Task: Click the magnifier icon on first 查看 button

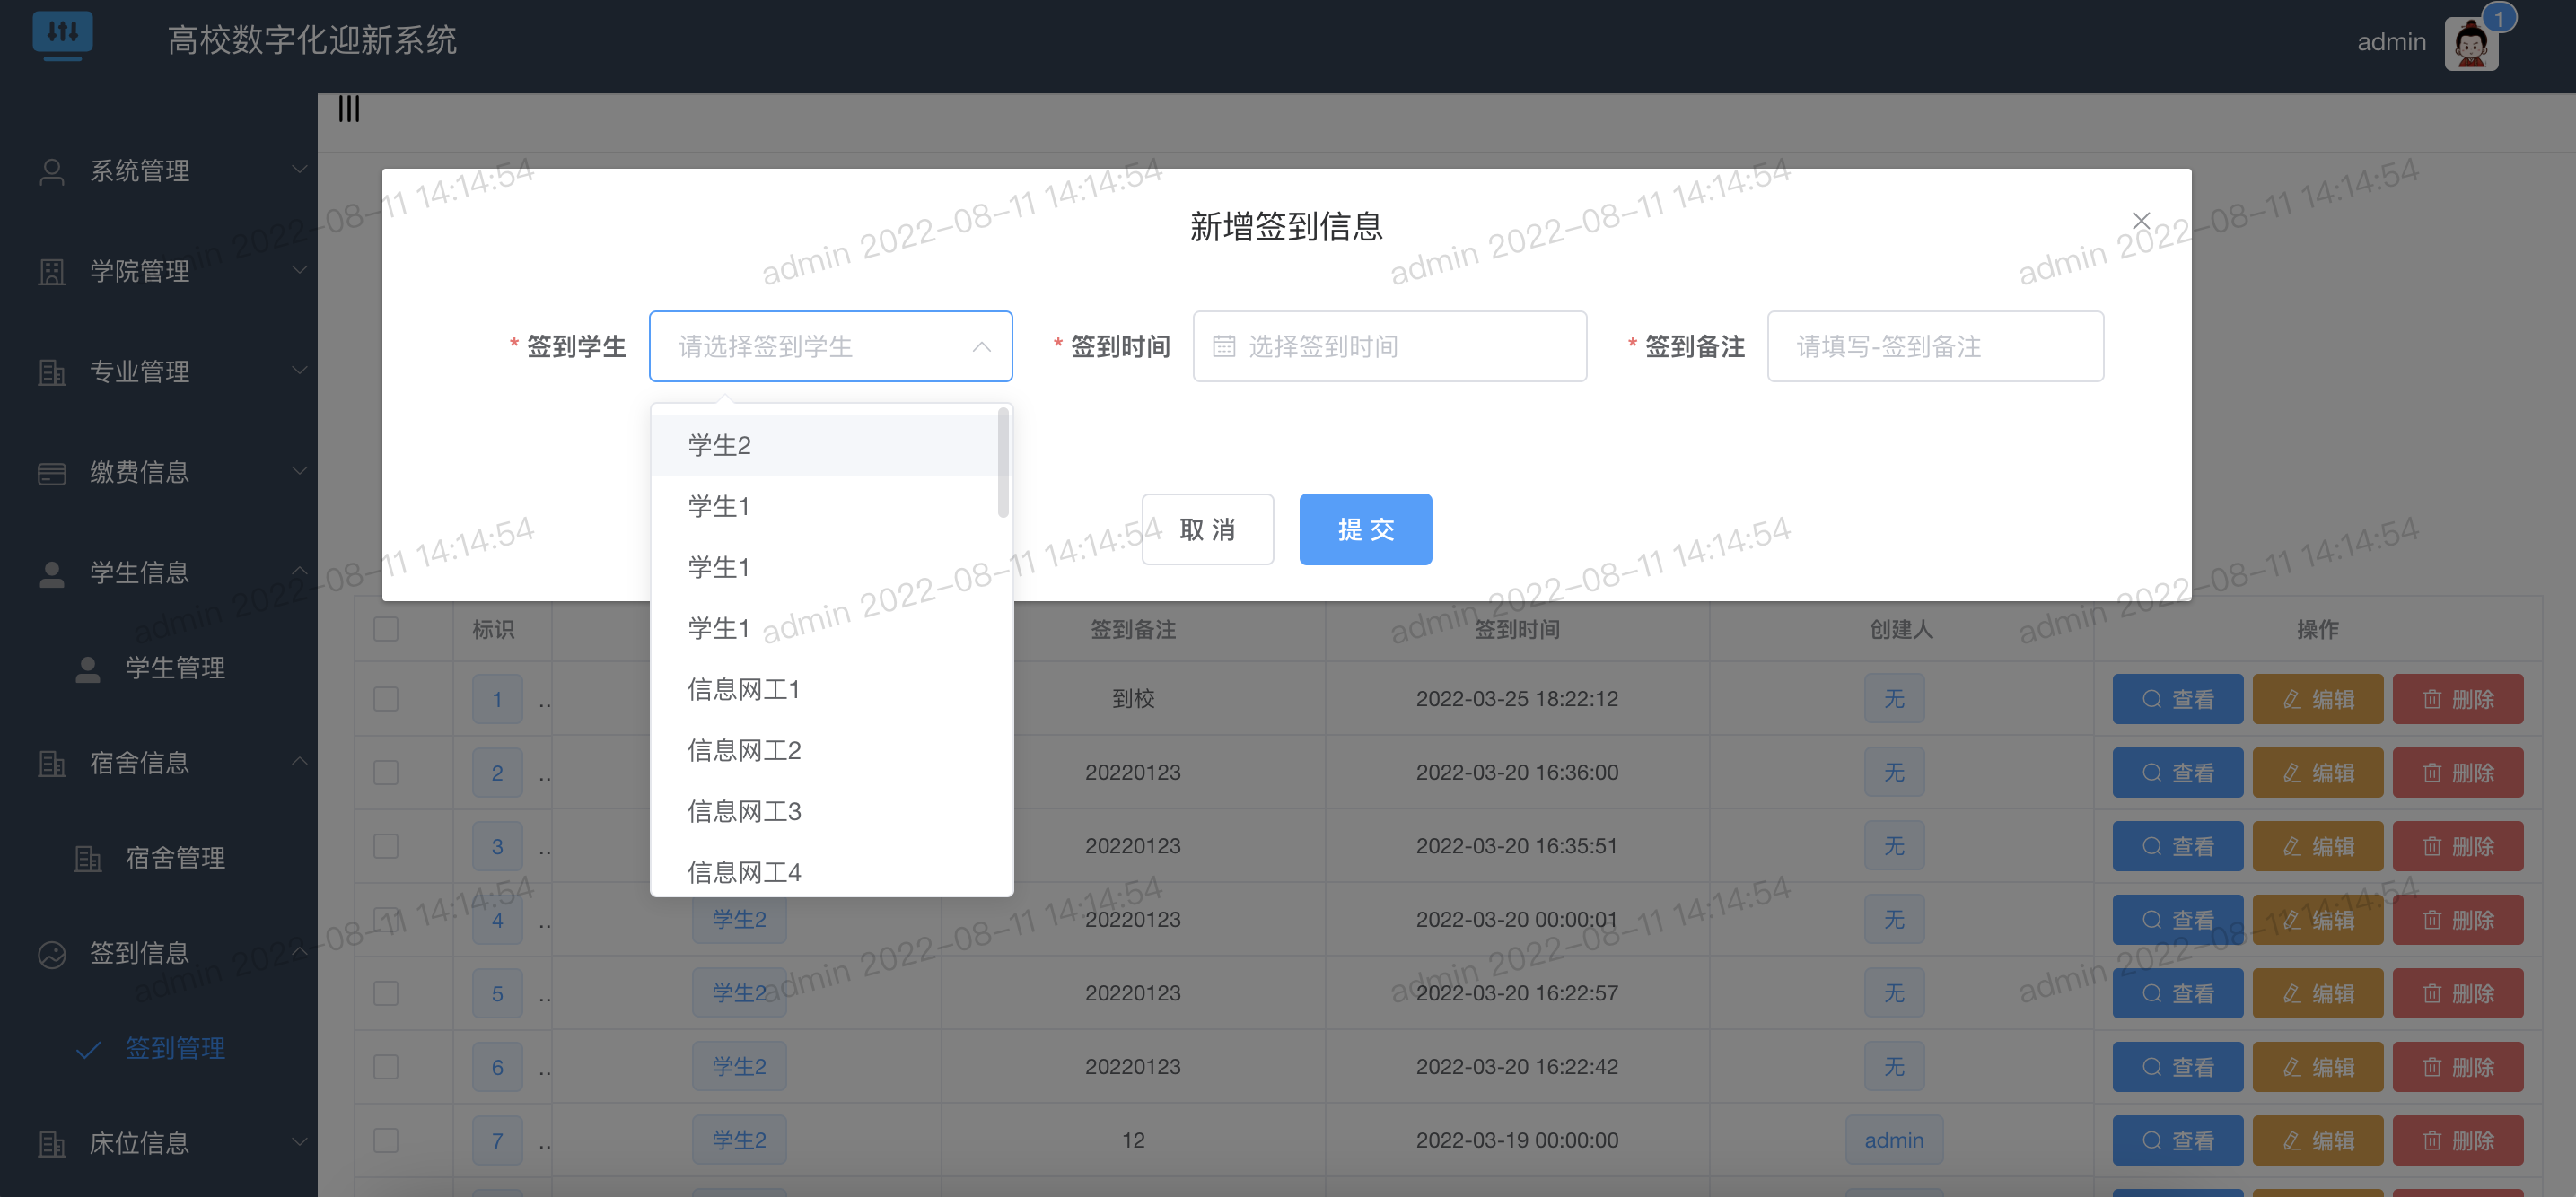Action: (x=2151, y=698)
